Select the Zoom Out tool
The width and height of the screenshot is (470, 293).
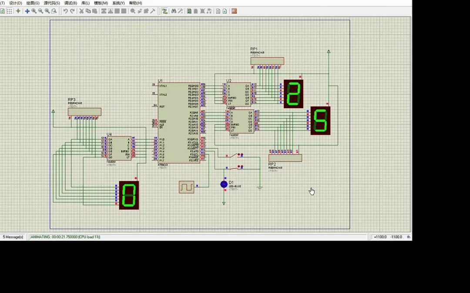point(40,12)
